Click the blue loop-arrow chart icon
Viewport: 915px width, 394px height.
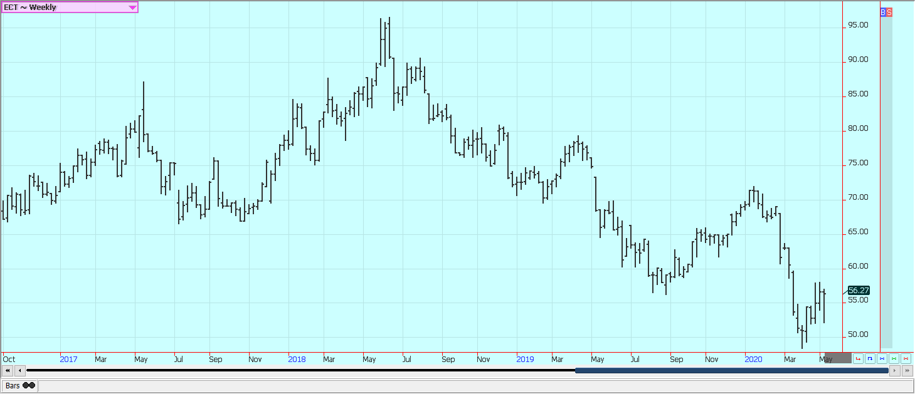pyautogui.click(x=870, y=358)
